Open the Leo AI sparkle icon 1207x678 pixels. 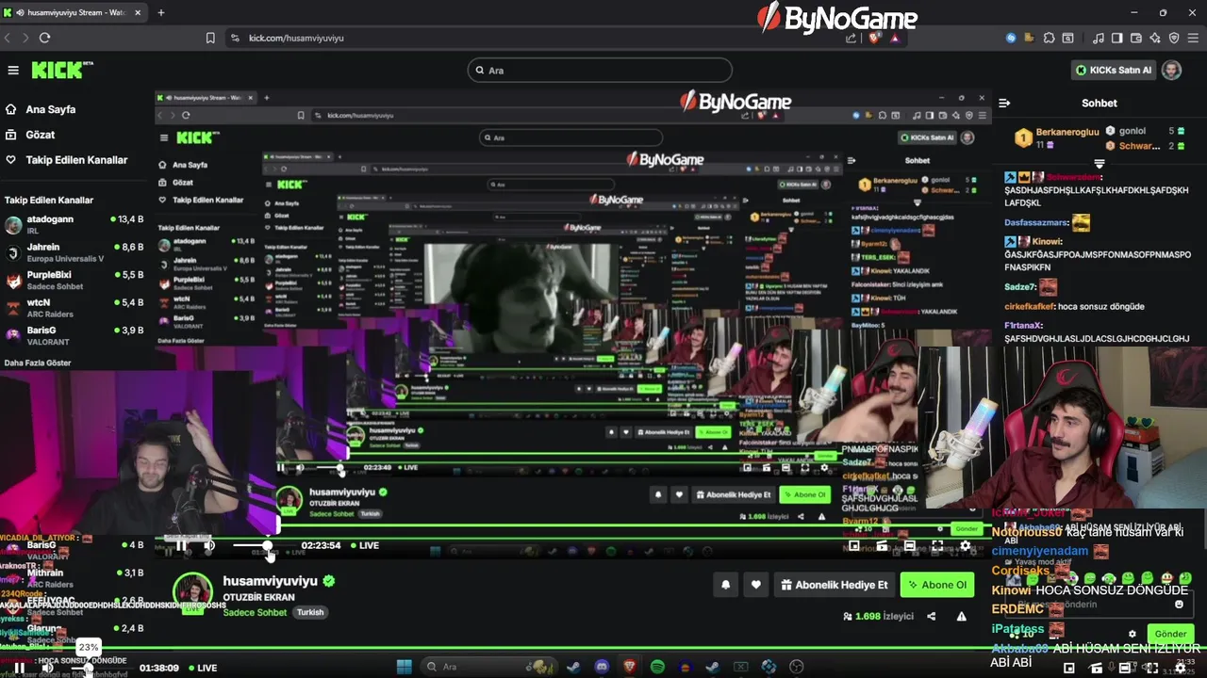(x=1155, y=38)
